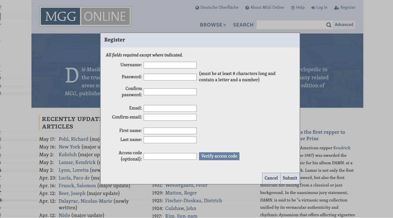
Task: Open the New York article
Action: tap(70, 147)
